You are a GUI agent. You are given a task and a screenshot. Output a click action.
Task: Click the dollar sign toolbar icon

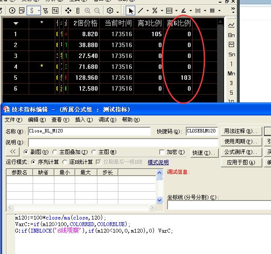coord(32,10)
